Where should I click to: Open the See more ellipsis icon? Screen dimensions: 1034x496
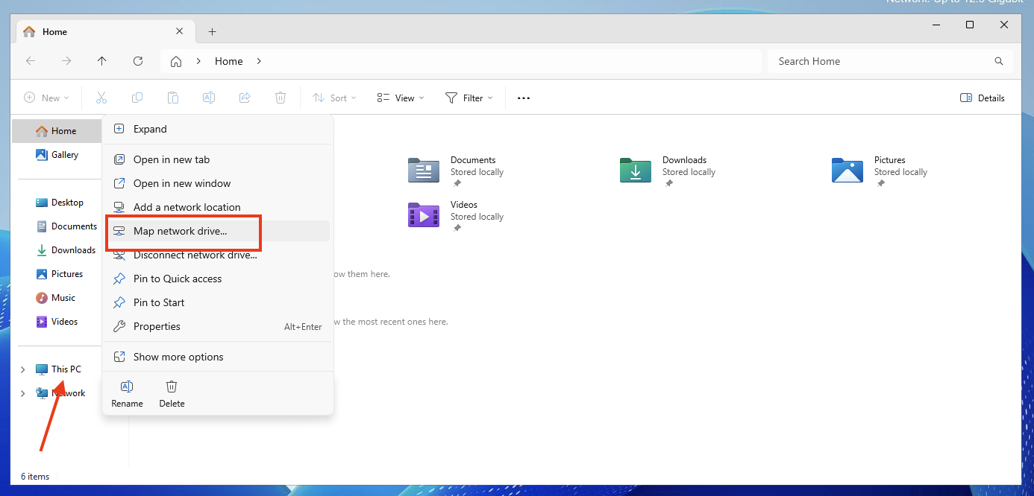tap(524, 98)
